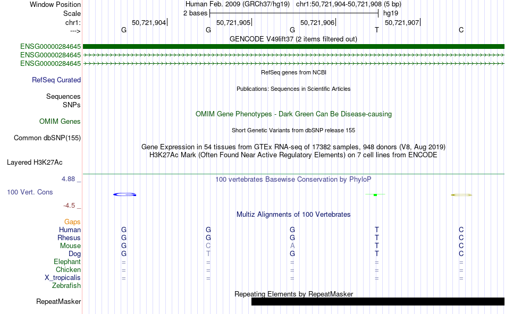Click the ---> strand direction arrow label

[75, 31]
